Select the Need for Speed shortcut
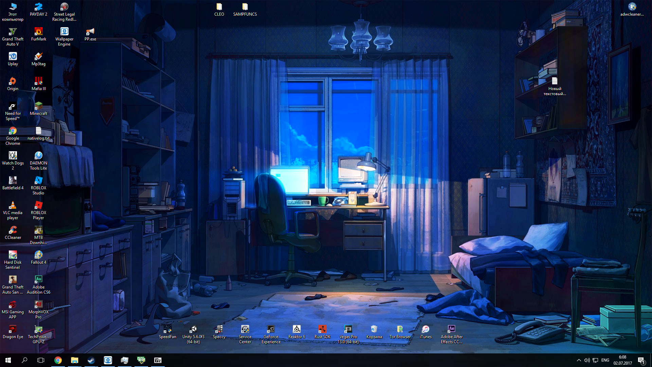The height and width of the screenshot is (367, 652). click(13, 111)
